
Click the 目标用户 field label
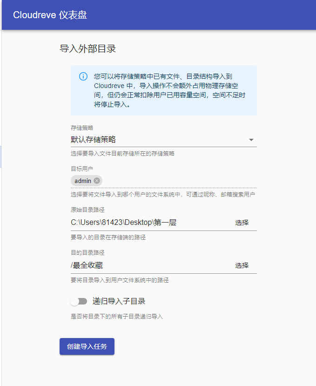click(x=82, y=169)
